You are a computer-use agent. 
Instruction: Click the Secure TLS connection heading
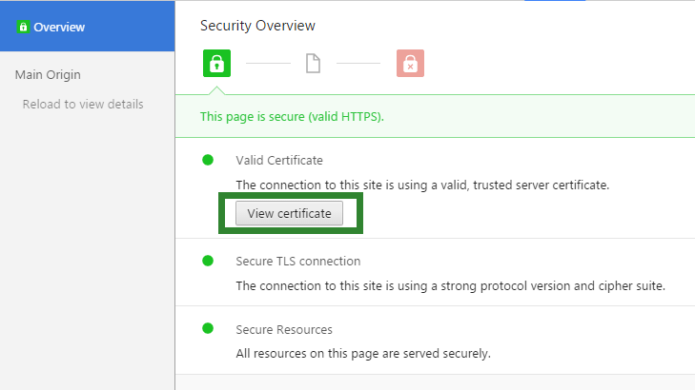[297, 262]
